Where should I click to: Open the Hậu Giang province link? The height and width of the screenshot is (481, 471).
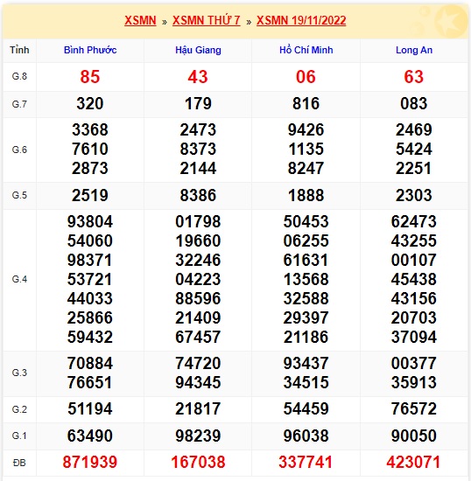[198, 50]
